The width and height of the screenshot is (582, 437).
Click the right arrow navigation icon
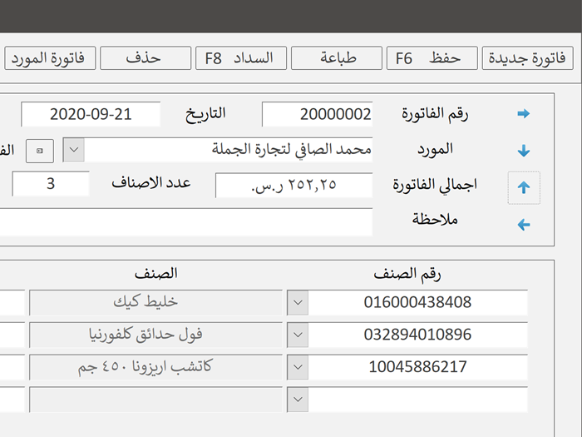[523, 114]
